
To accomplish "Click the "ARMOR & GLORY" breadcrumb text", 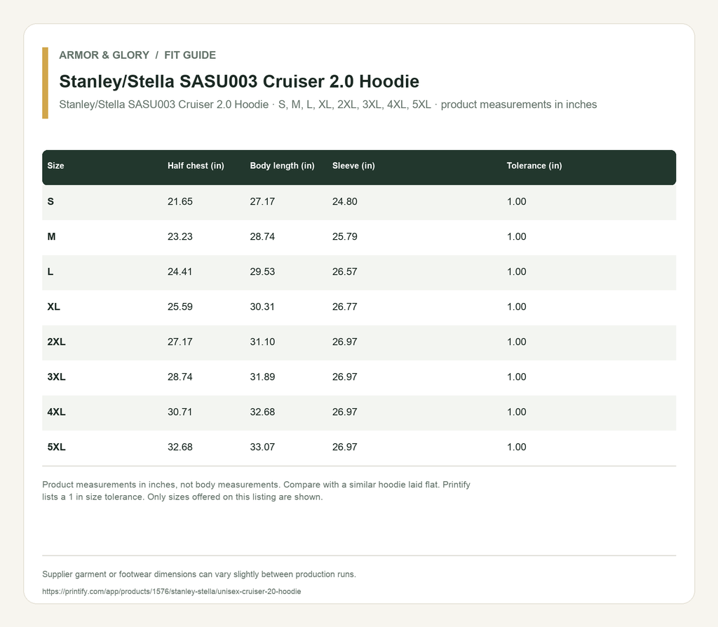I will point(104,55).
